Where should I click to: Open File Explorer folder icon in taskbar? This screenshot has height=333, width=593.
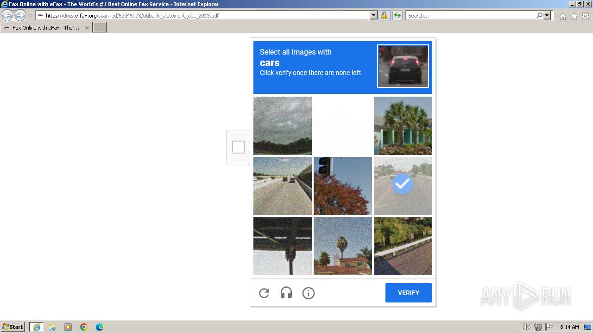click(x=52, y=327)
